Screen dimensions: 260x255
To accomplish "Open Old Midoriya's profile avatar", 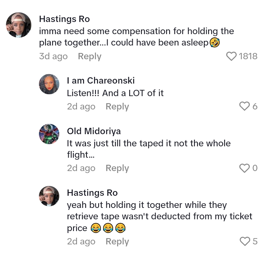I will (x=49, y=134).
